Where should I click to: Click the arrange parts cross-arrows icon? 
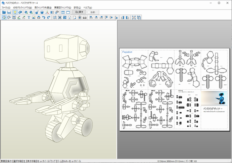60,18
